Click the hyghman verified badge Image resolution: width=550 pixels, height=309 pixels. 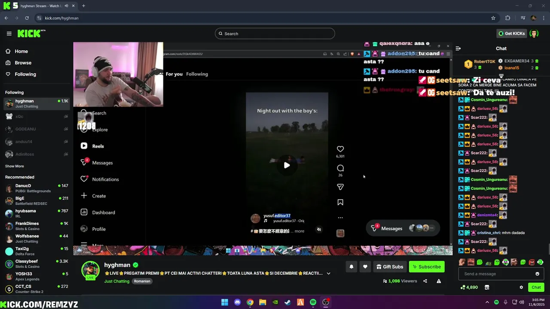pos(136,265)
